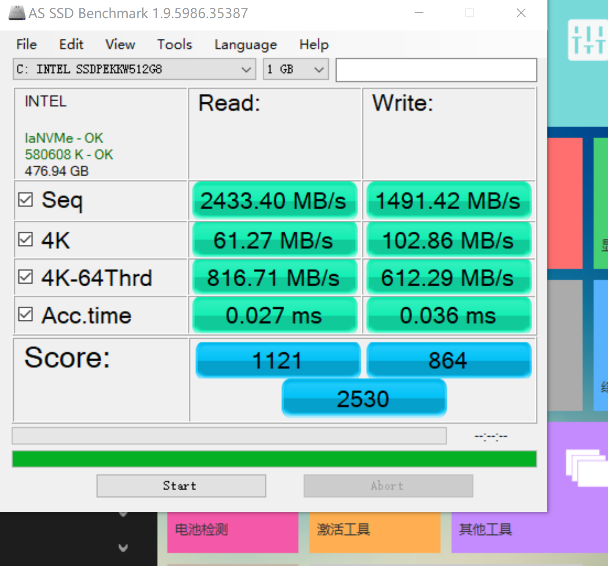Uncheck the Acc.time test checkbox

[26, 314]
